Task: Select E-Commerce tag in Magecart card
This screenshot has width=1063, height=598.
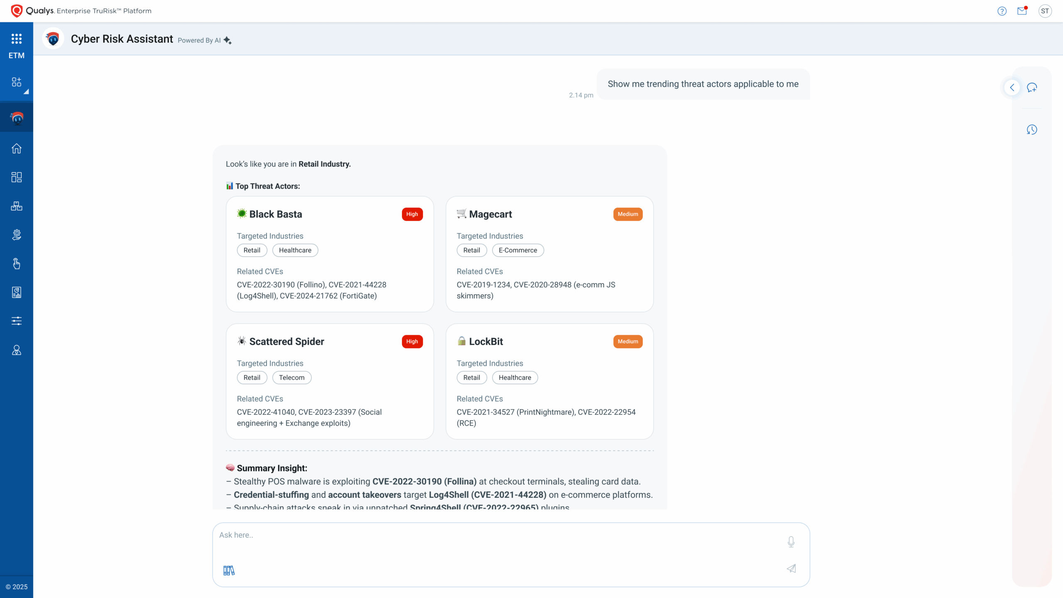Action: coord(518,250)
